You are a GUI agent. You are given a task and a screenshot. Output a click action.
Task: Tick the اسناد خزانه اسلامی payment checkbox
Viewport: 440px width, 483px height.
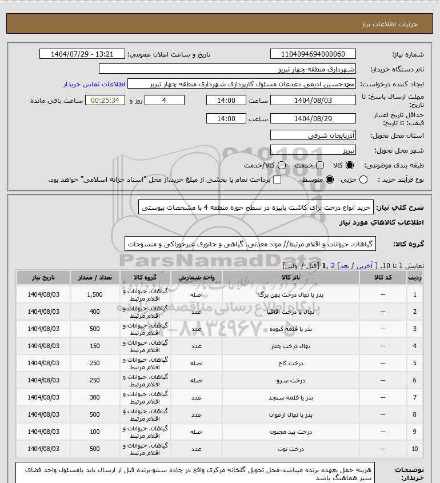point(277,179)
